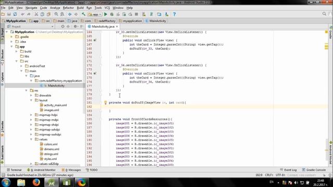Image resolution: width=333 pixels, height=187 pixels.
Task: Open the Android Monitor tool window
Action: pos(41,170)
